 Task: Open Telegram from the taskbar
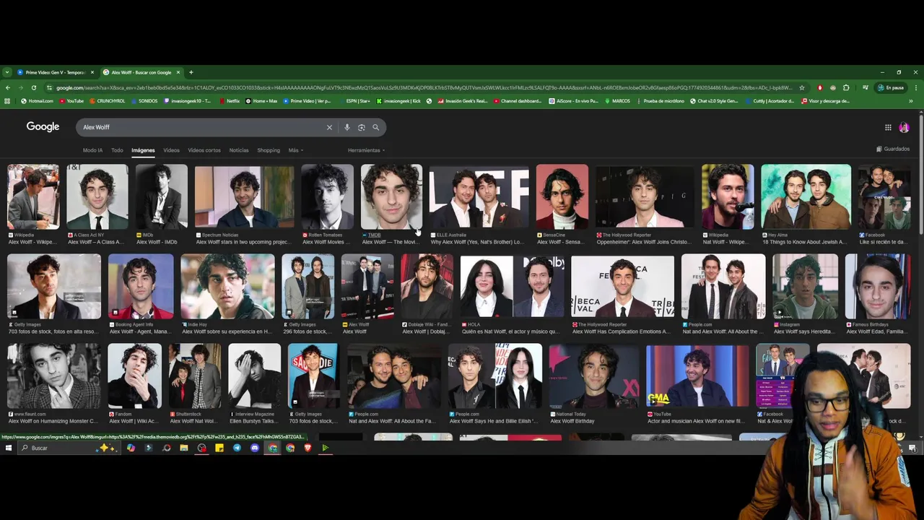pyautogui.click(x=237, y=448)
